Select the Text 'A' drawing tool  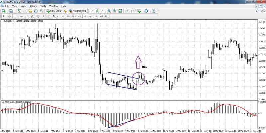coord(43,16)
